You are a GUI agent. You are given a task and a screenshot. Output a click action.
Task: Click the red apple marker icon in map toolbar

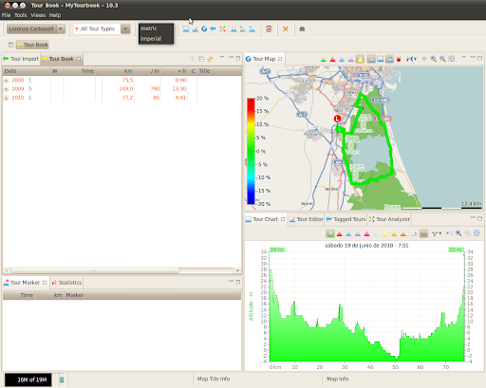(399, 59)
